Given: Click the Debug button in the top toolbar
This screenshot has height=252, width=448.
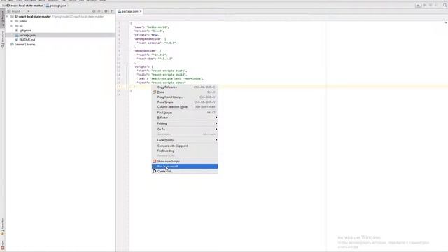Looking at the screenshot, I should pyautogui.click(x=430, y=6).
